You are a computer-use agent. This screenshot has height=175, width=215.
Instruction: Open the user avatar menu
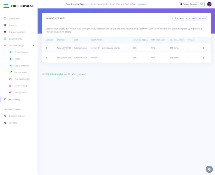[x=209, y=4]
